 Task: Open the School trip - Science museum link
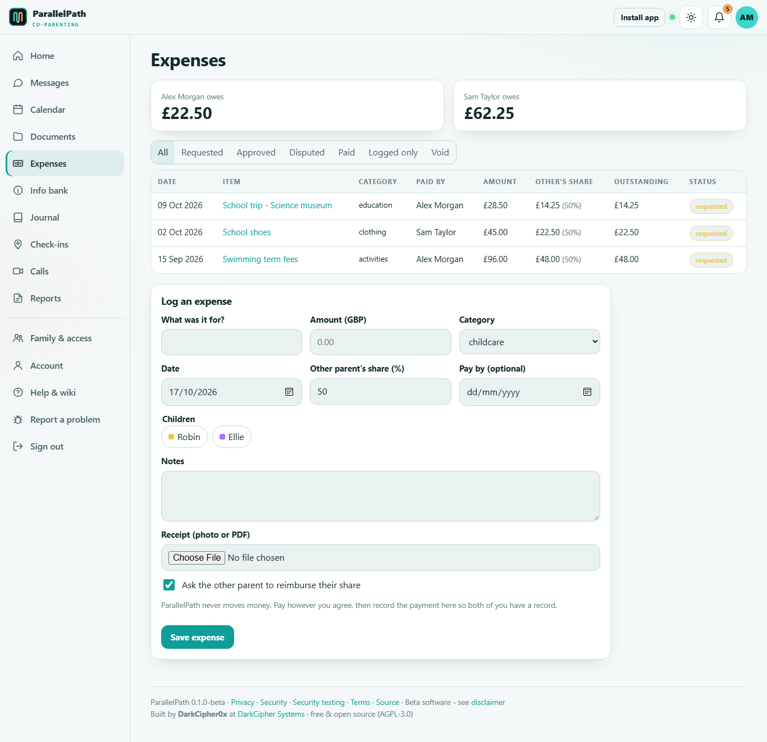click(277, 205)
